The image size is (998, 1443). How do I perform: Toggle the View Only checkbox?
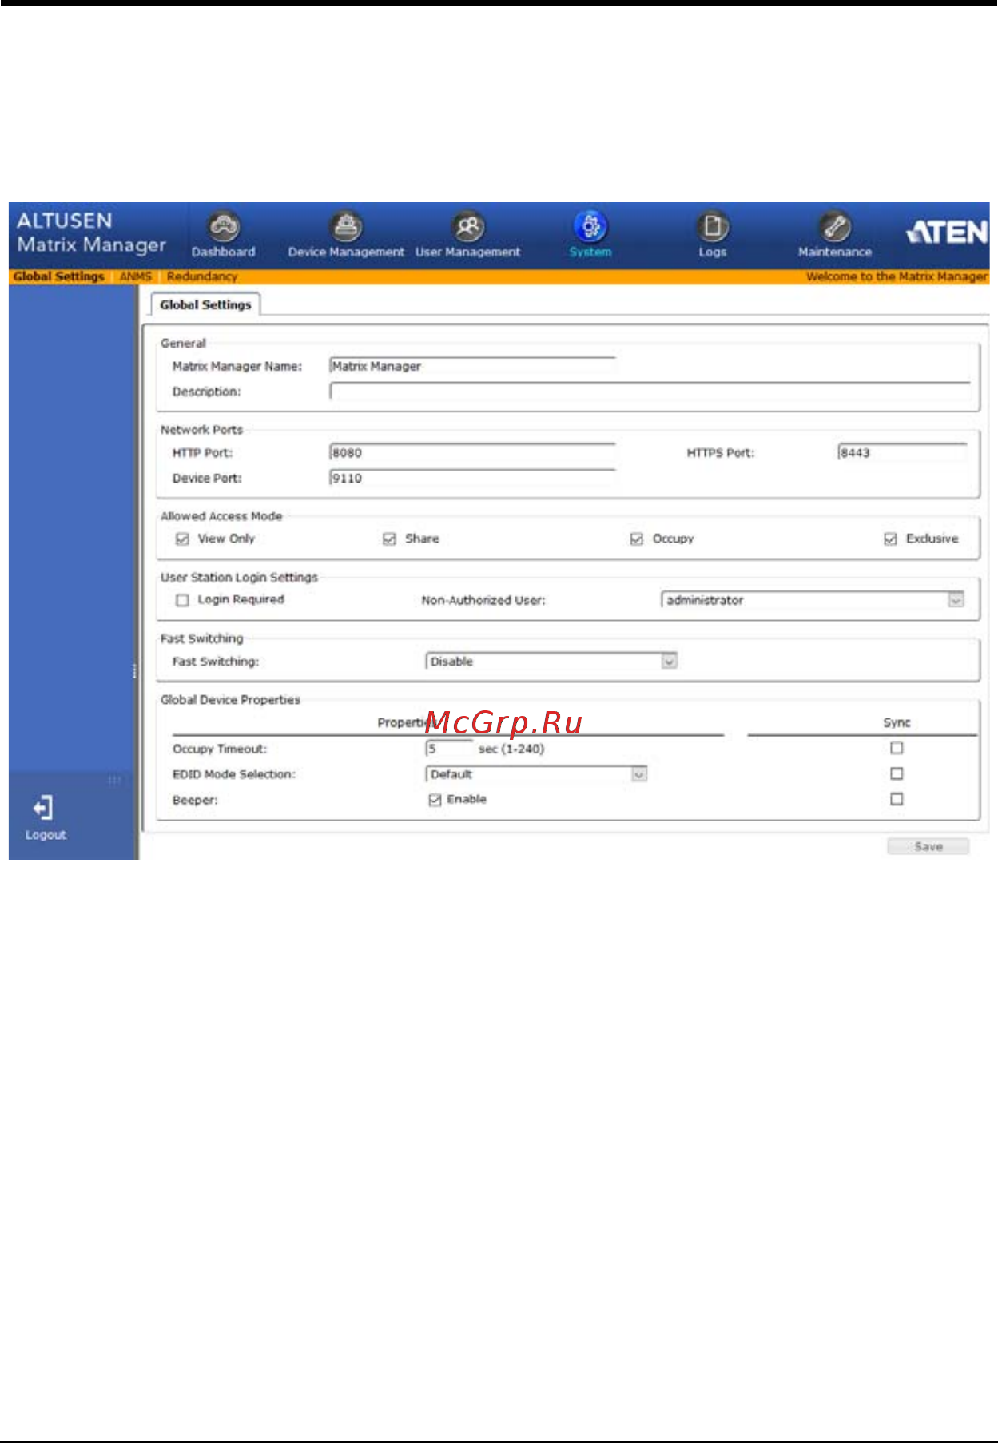pos(182,539)
